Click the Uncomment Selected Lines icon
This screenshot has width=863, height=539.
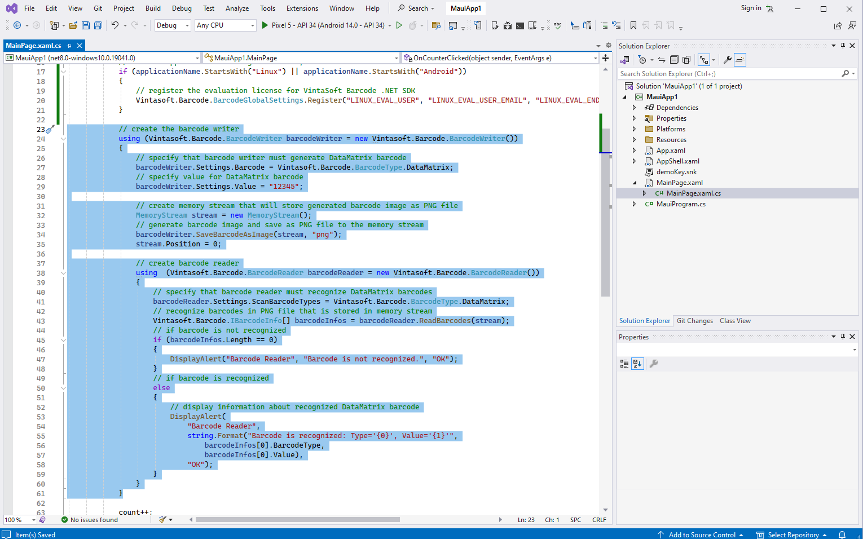click(x=617, y=25)
